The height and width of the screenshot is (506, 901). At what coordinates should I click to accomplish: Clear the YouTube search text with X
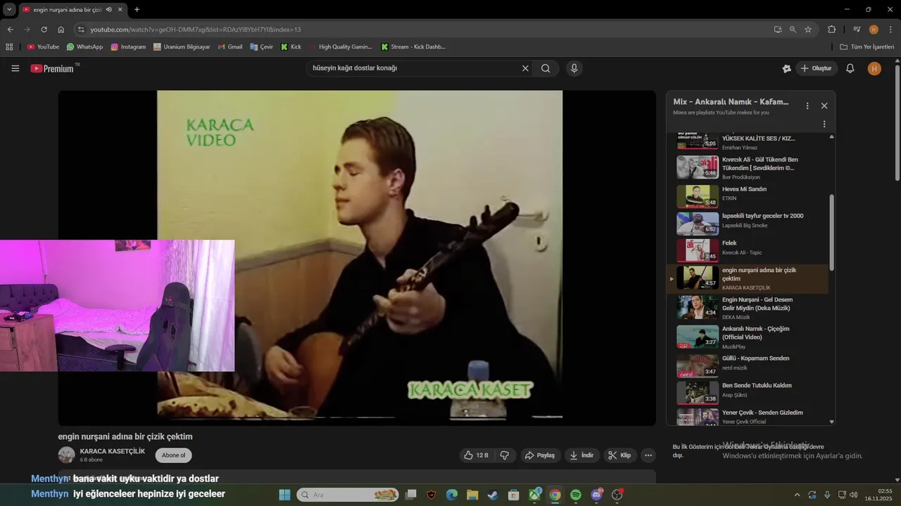(525, 68)
